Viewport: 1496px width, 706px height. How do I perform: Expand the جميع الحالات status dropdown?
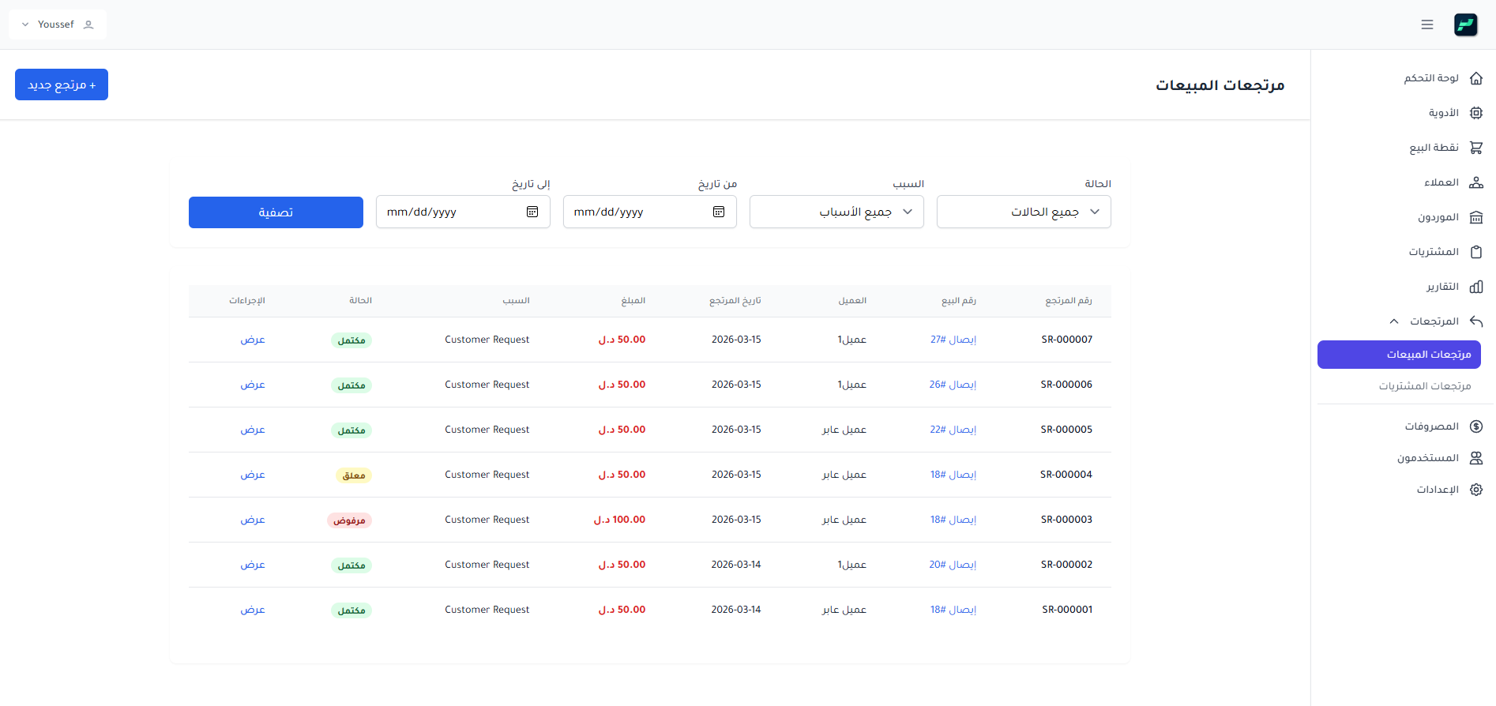[x=1024, y=212]
